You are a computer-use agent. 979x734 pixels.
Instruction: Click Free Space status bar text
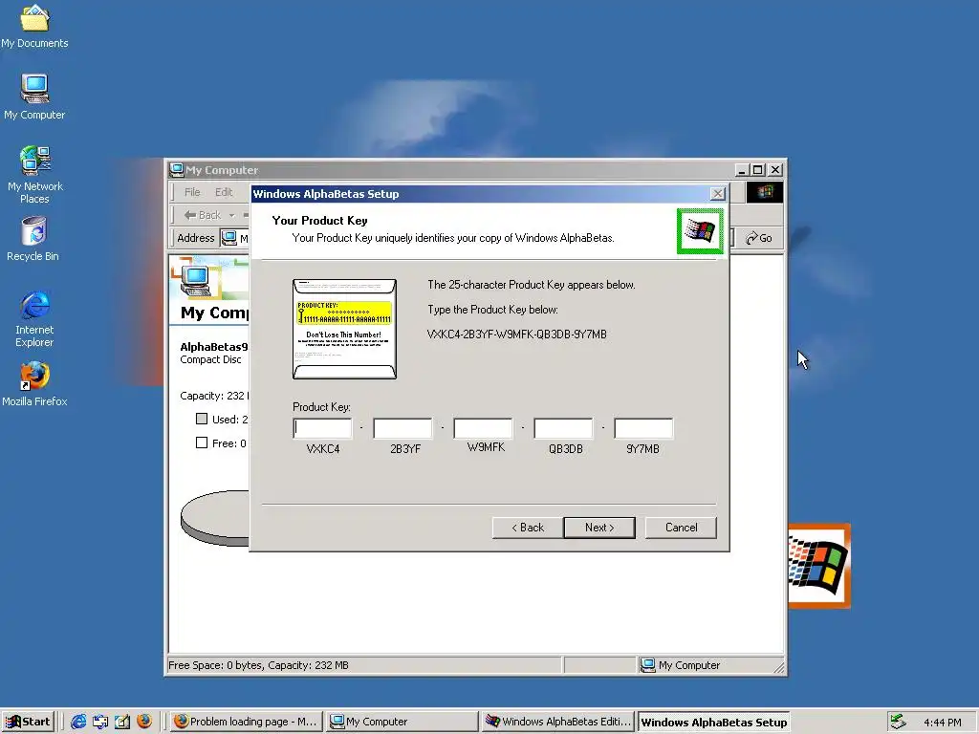258,665
